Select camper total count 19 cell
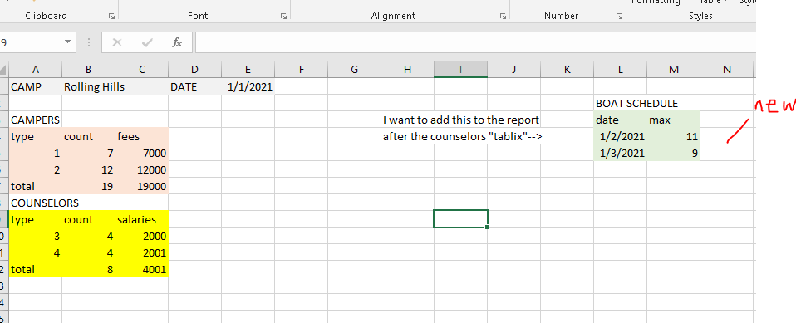Image resolution: width=796 pixels, height=323 pixels. pyautogui.click(x=88, y=186)
